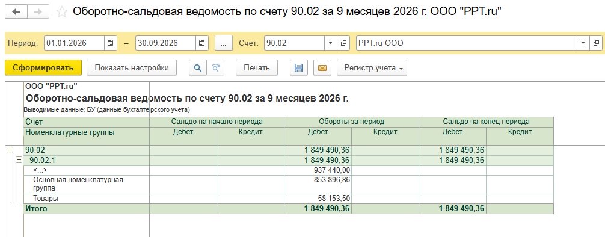The width and height of the screenshot is (605, 237).
Task: Click the magnifier search icon
Action: [198, 67]
